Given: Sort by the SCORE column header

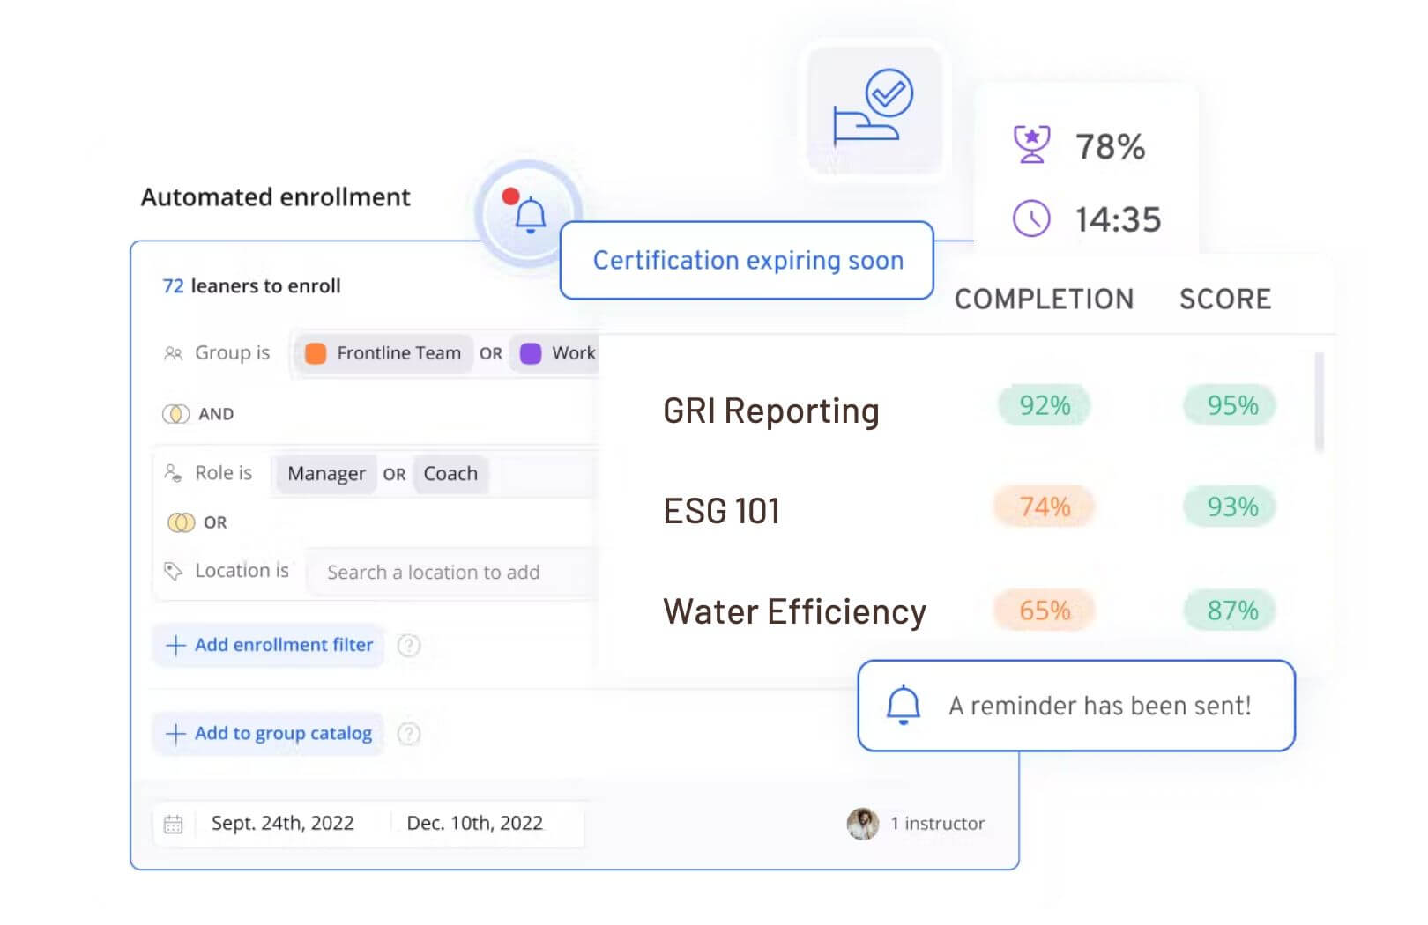Looking at the screenshot, I should coord(1224,300).
